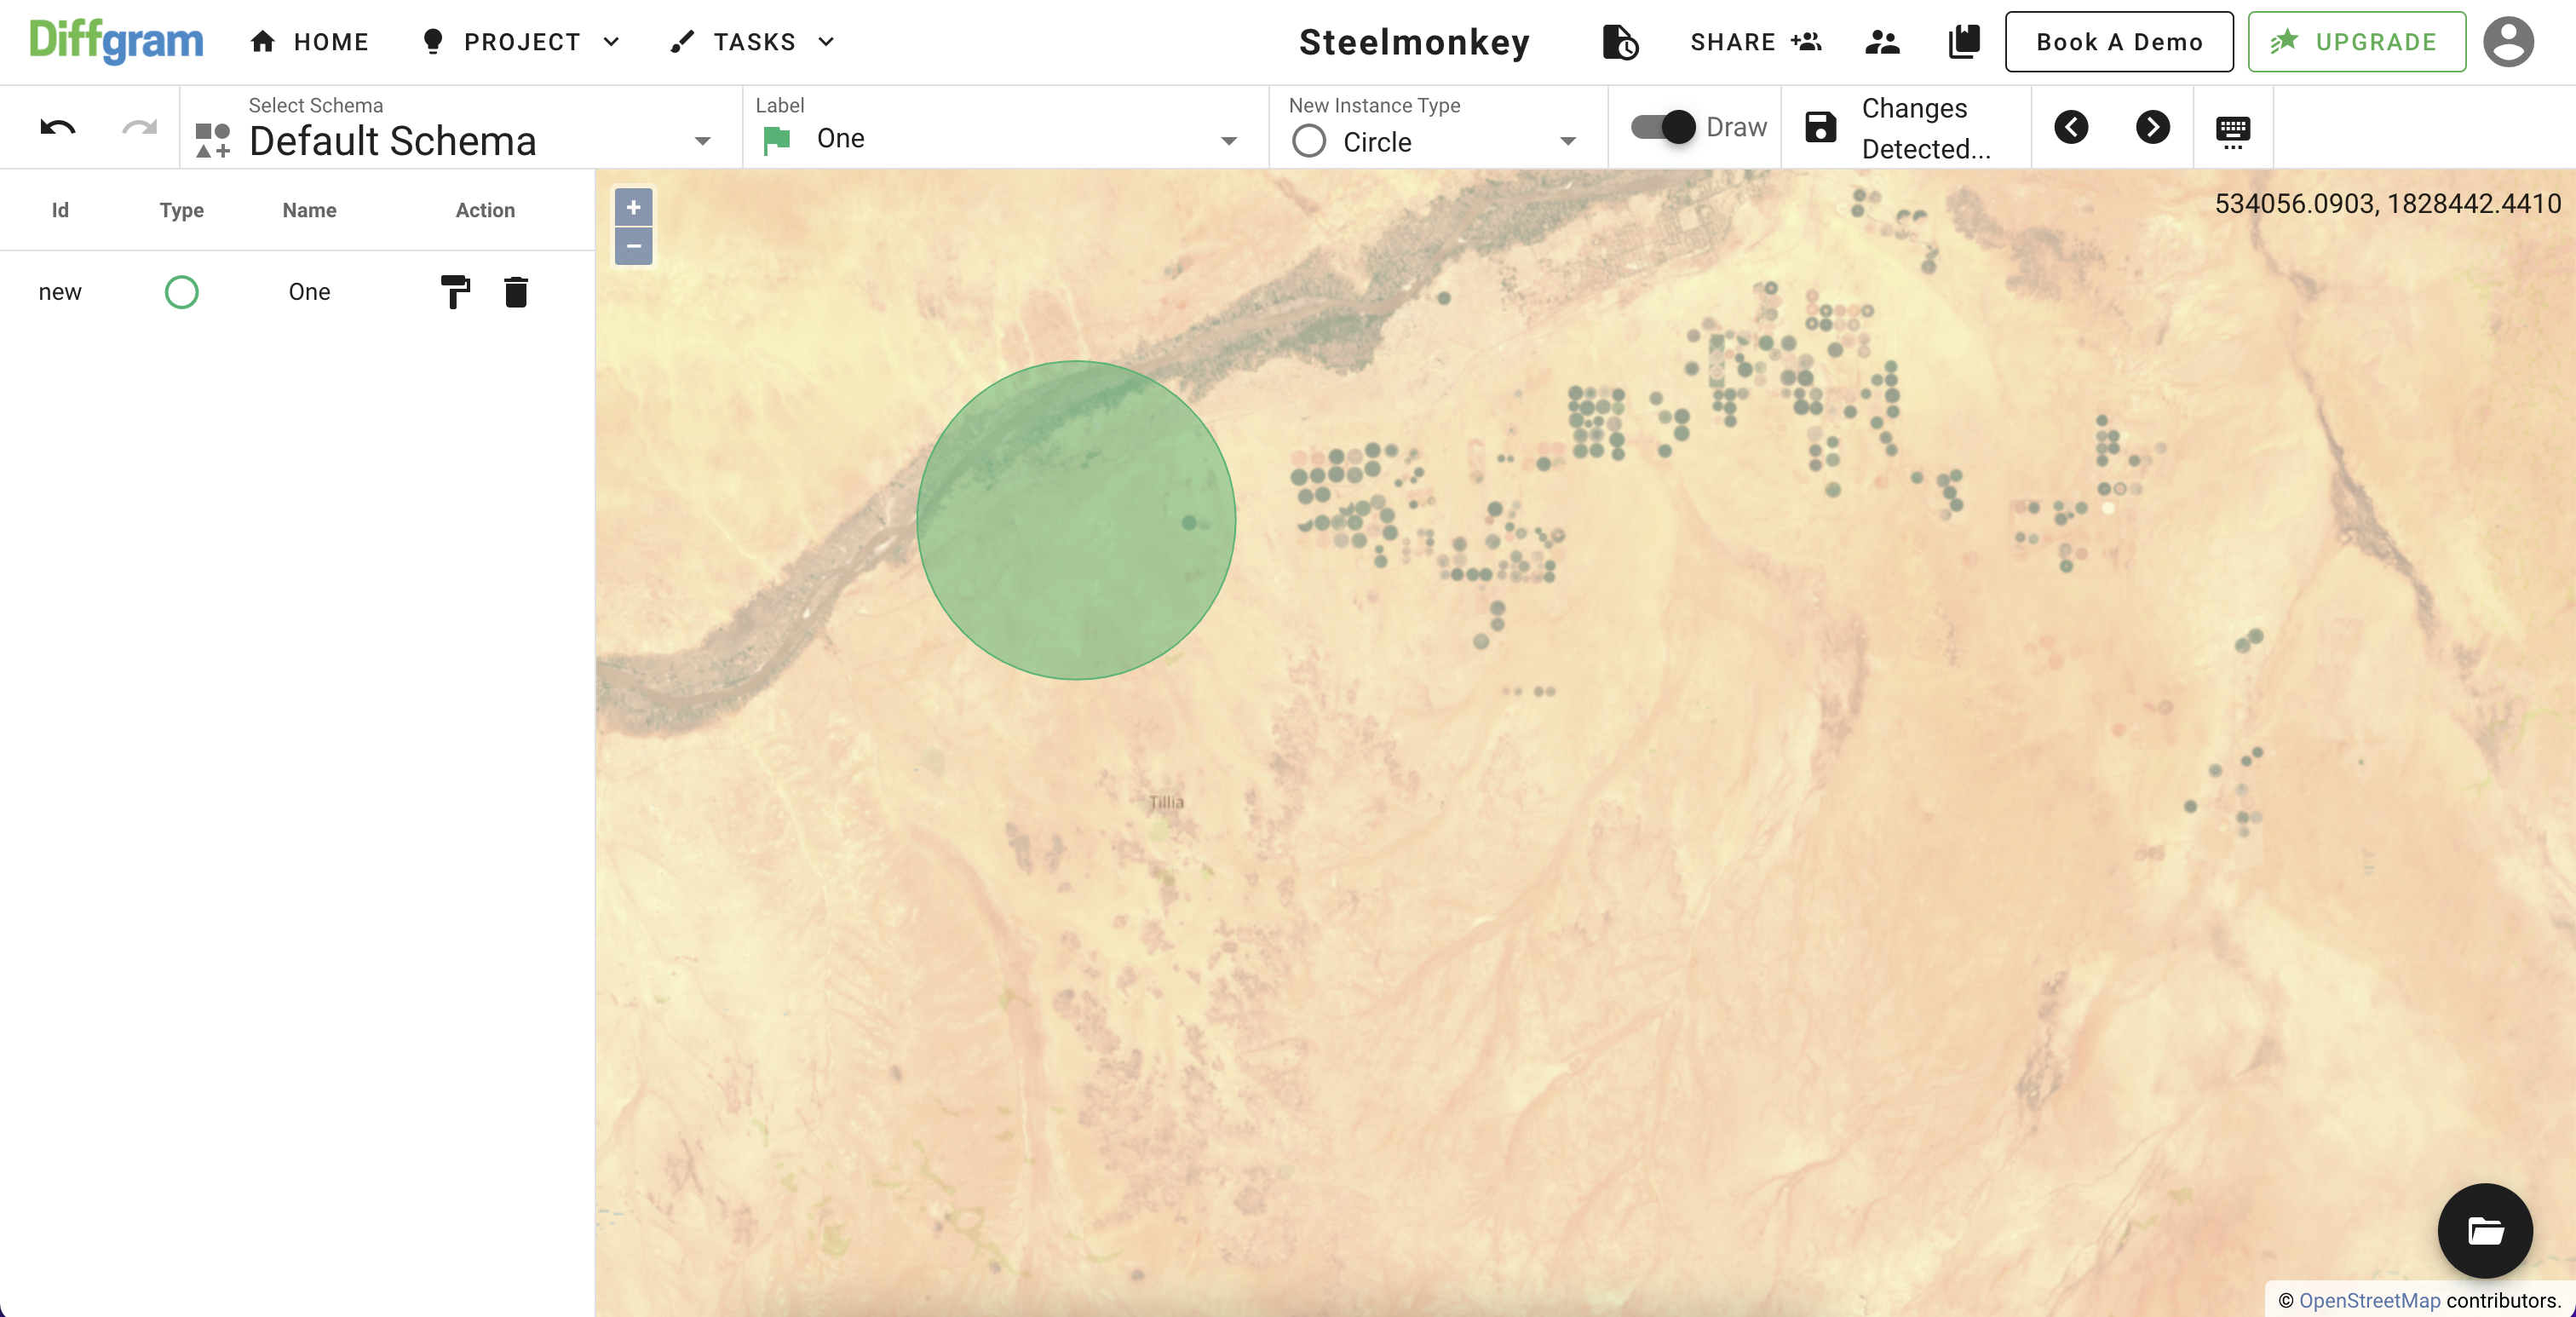Click the redo arrow icon

[139, 127]
